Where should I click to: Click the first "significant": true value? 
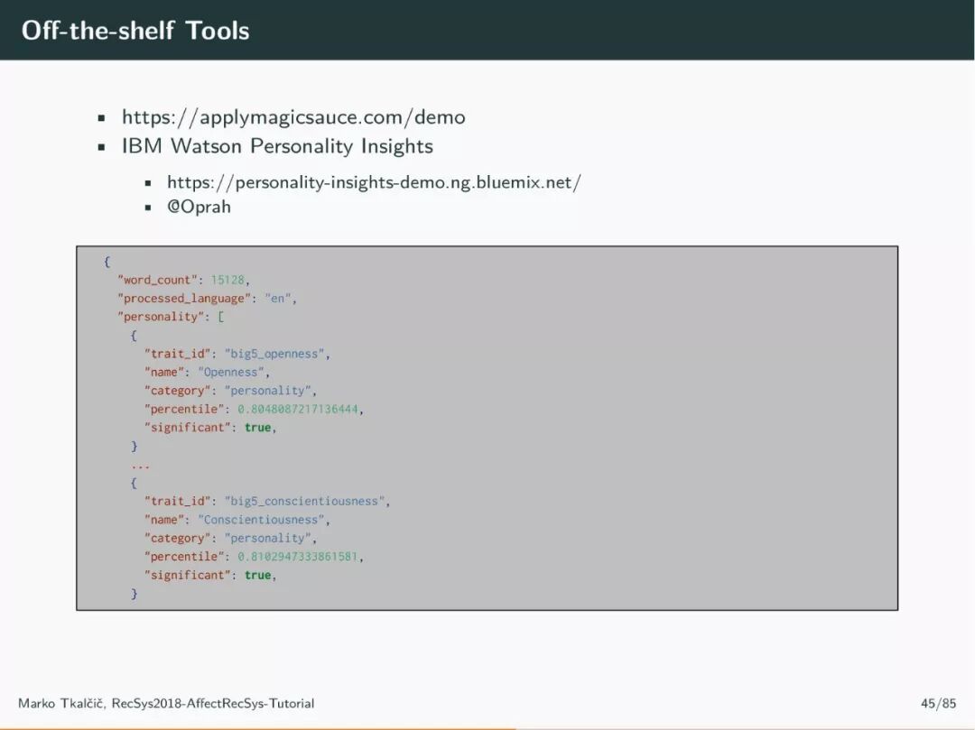point(257,428)
